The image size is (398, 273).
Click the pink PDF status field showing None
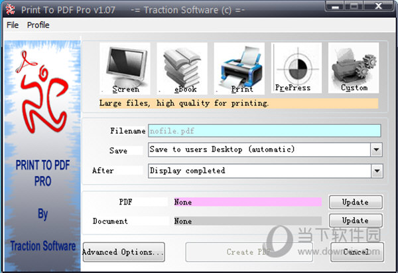pyautogui.click(x=247, y=202)
